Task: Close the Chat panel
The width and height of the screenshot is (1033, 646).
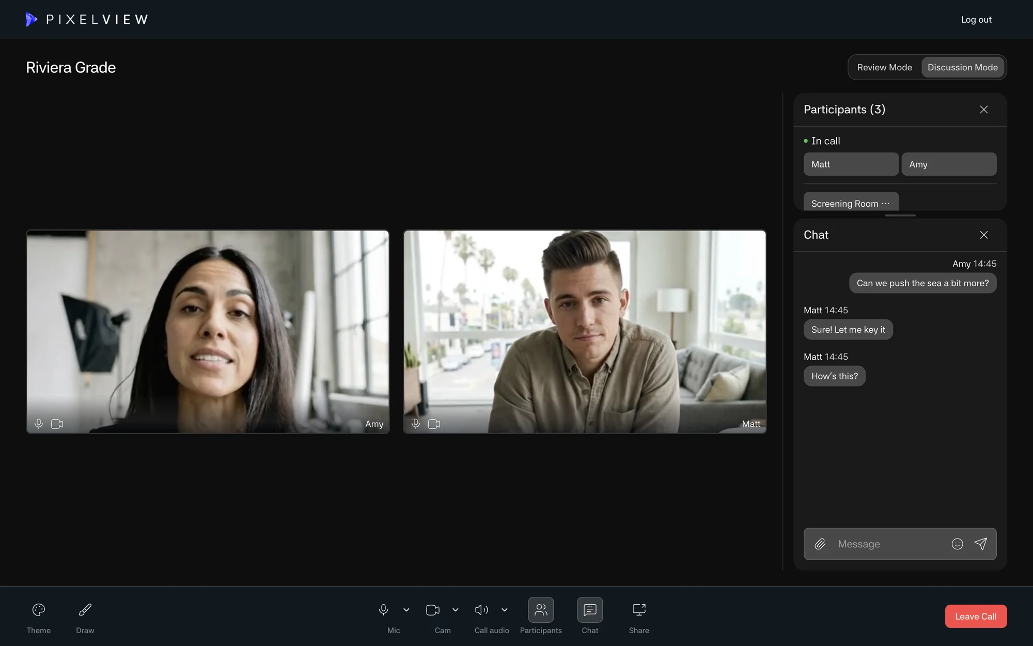Action: pyautogui.click(x=984, y=235)
